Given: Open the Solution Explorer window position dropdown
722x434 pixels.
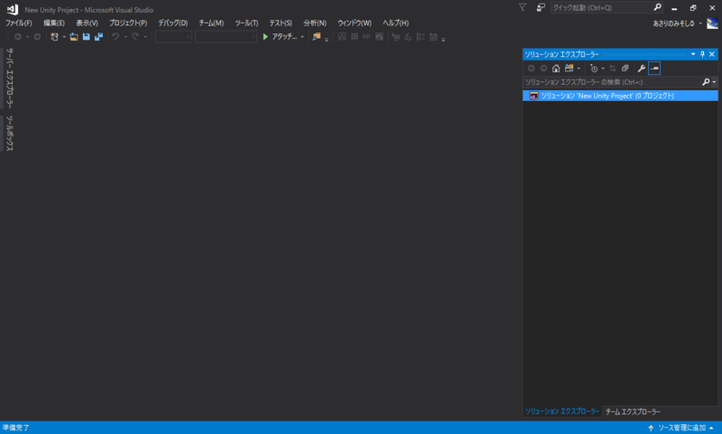Looking at the screenshot, I should pos(693,54).
